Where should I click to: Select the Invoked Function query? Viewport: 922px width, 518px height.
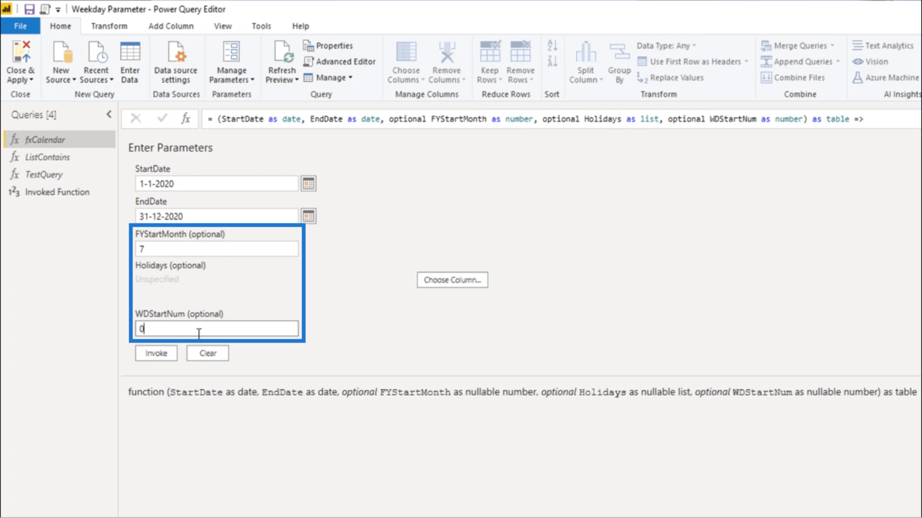click(59, 192)
